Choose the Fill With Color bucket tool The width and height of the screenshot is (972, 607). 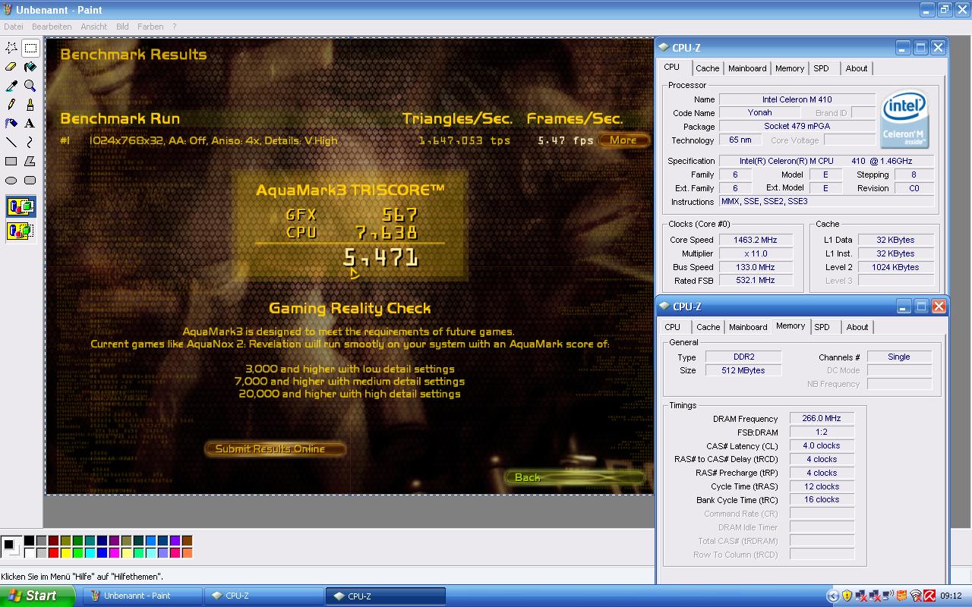click(x=30, y=67)
